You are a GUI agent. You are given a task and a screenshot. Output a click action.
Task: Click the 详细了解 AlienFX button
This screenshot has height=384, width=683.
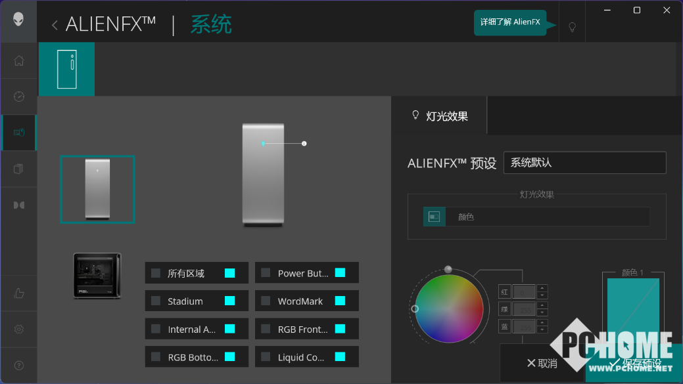[510, 22]
